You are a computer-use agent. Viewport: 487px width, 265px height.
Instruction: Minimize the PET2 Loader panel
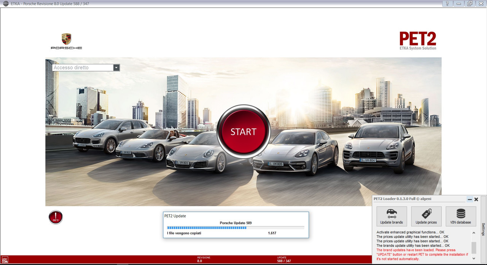470,199
